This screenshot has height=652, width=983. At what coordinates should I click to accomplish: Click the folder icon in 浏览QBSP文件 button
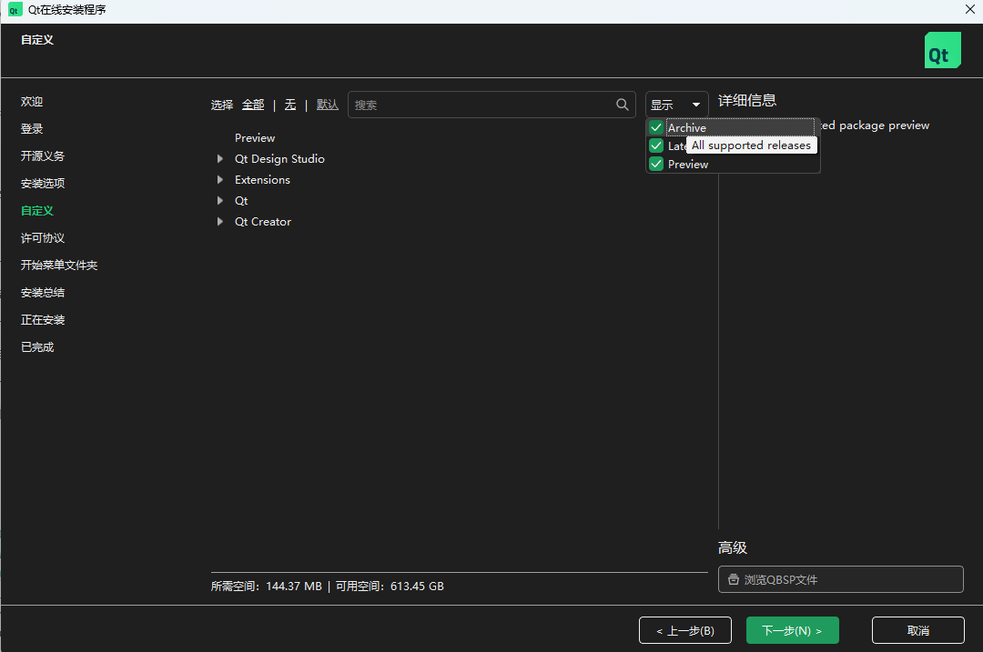[733, 579]
